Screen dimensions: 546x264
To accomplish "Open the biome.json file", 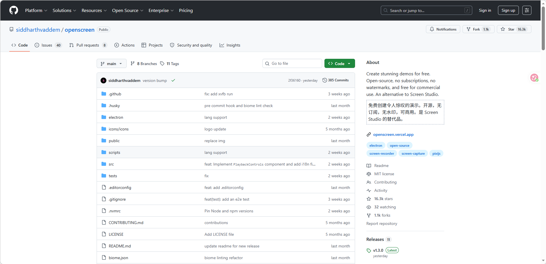I will pos(118,258).
